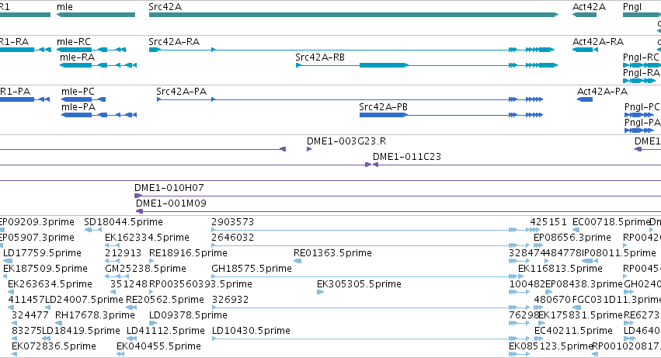Click the GH18575.5prime EST label
This screenshot has width=661, height=358.
coord(252,269)
